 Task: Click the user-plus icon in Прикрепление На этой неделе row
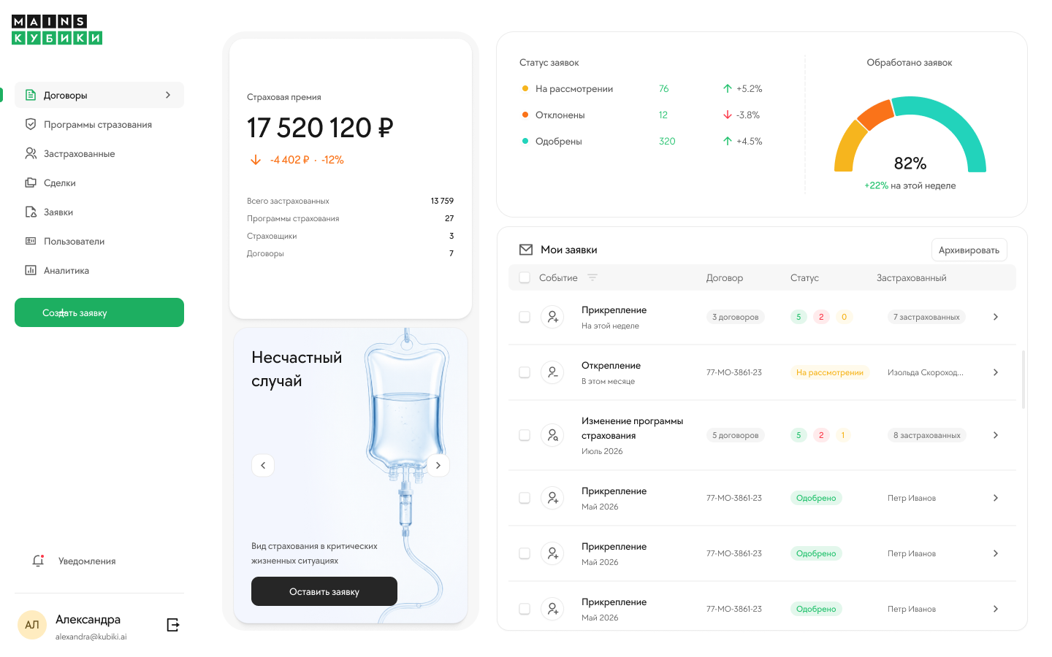[552, 317]
